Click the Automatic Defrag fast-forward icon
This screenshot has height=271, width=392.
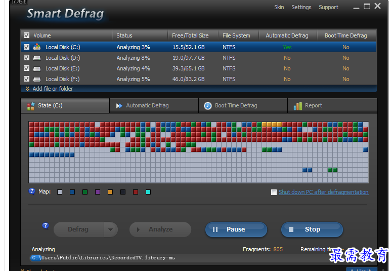pos(119,106)
